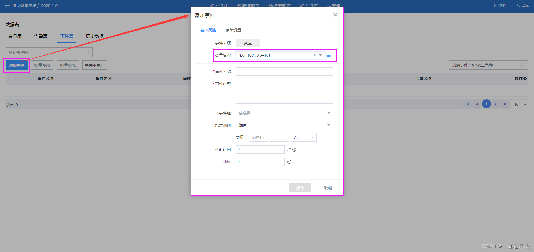This screenshot has width=534, height=252.
Task: Clear the selected variable 4X1 16
Action: [x=315, y=55]
